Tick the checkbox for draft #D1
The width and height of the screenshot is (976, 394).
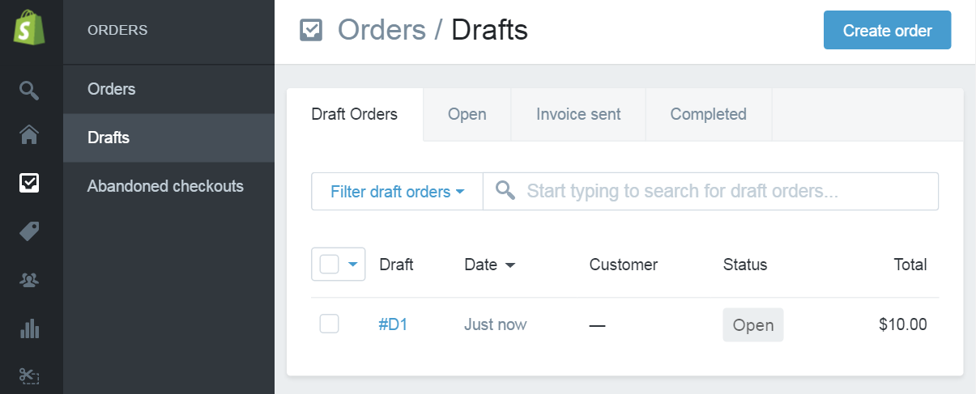coord(329,324)
